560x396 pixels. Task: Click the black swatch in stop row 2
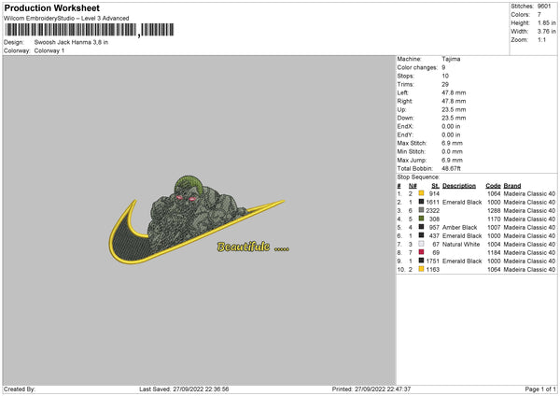coord(422,202)
